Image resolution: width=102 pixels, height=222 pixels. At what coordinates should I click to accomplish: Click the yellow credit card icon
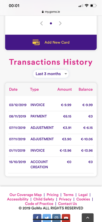[36, 42]
